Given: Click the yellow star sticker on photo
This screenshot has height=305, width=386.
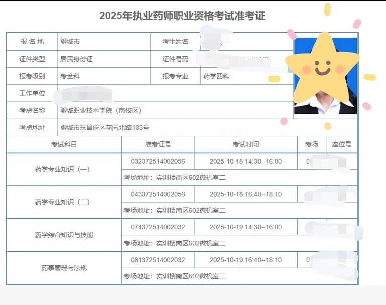Looking at the screenshot, I should point(322,64).
